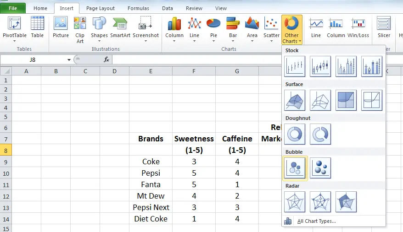This screenshot has height=232, width=403.
Task: Collapse the Other Charts dropdown button
Action: [292, 30]
